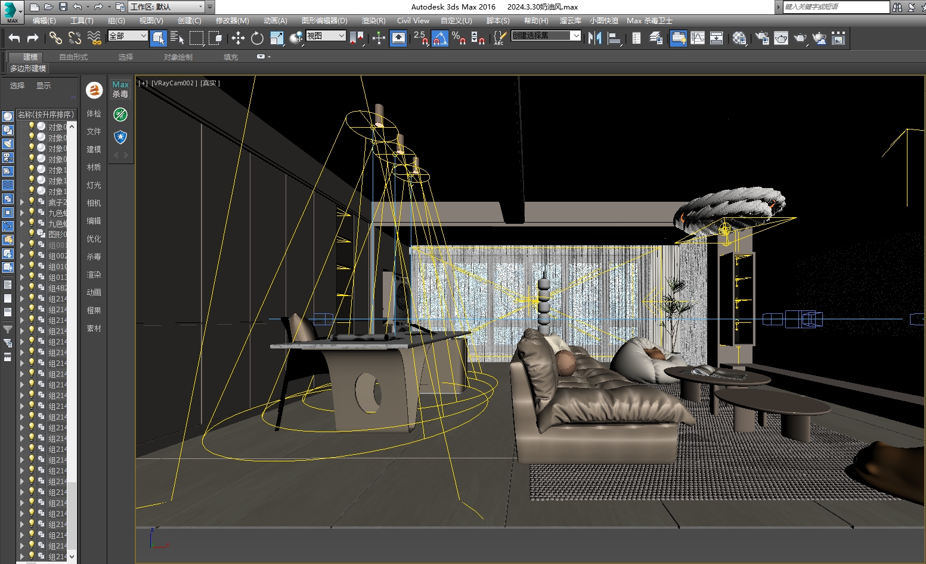The height and width of the screenshot is (564, 926).
Task: Open selection filter dropdown 全部
Action: pos(128,36)
